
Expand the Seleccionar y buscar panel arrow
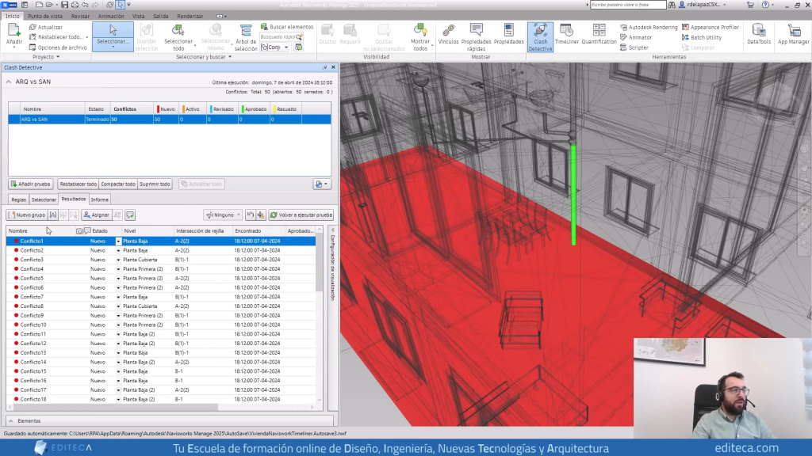(230, 57)
